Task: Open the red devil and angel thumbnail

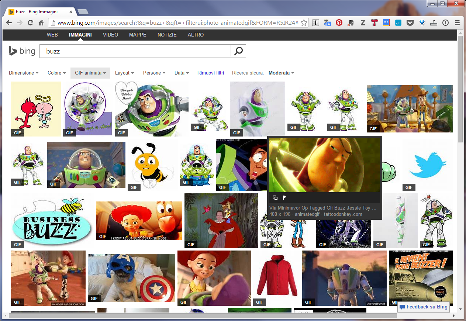Action: point(36,109)
